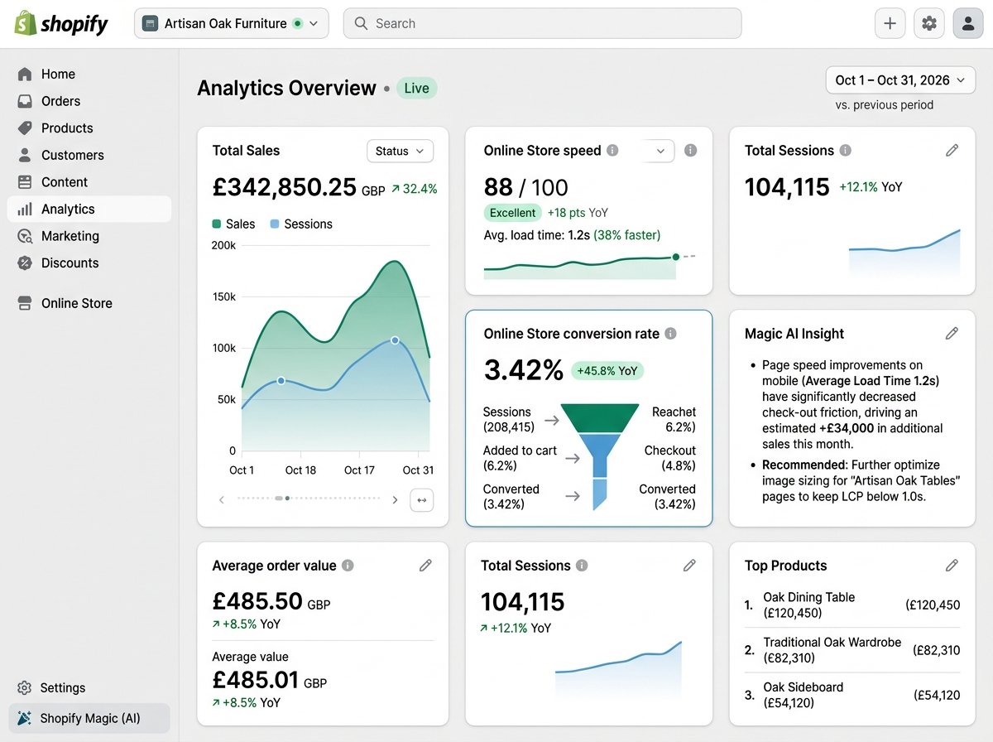
Task: Click the chart expand arrows button
Action: tap(422, 499)
